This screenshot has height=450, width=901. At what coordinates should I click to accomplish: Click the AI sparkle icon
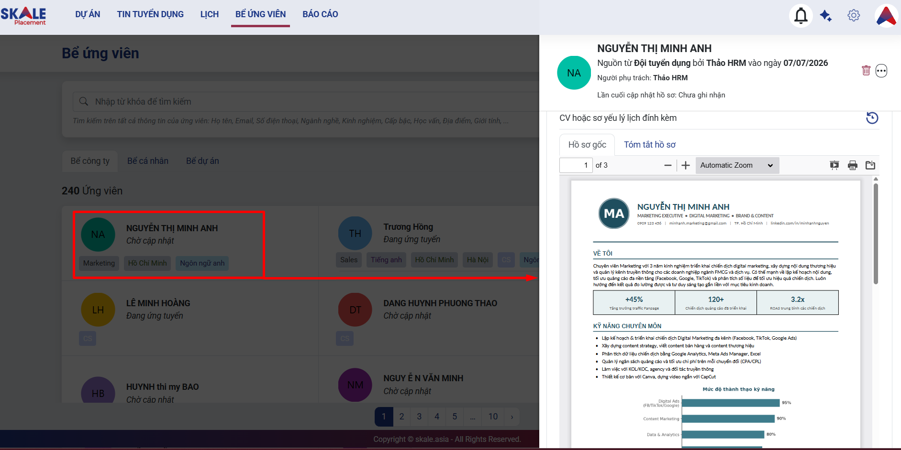(x=826, y=16)
